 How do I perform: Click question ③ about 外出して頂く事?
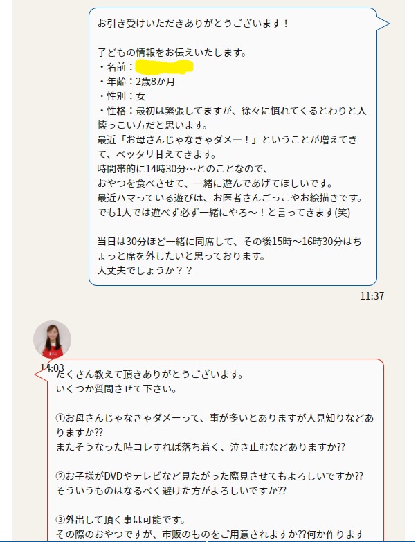click(120, 520)
